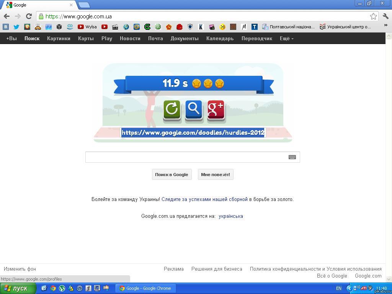The height and width of the screenshot is (294, 392).
Task: Open Картинки in Google top bar
Action: (x=59, y=38)
